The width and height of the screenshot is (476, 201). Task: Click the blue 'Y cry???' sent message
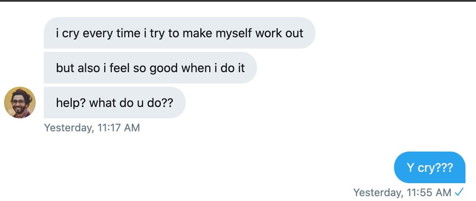coord(429,167)
